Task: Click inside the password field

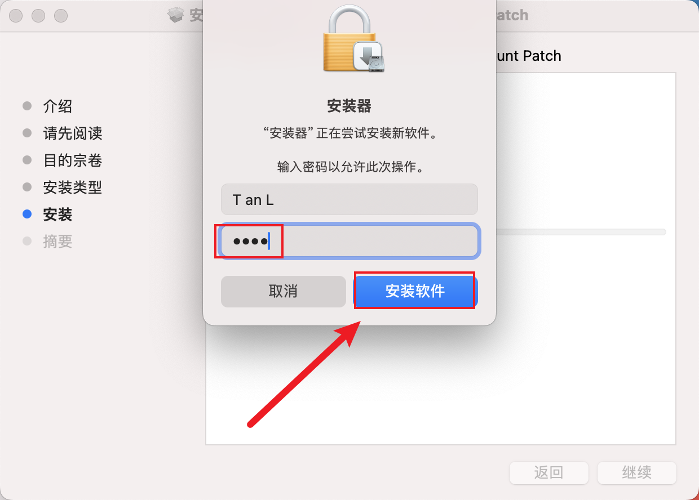Action: point(349,241)
